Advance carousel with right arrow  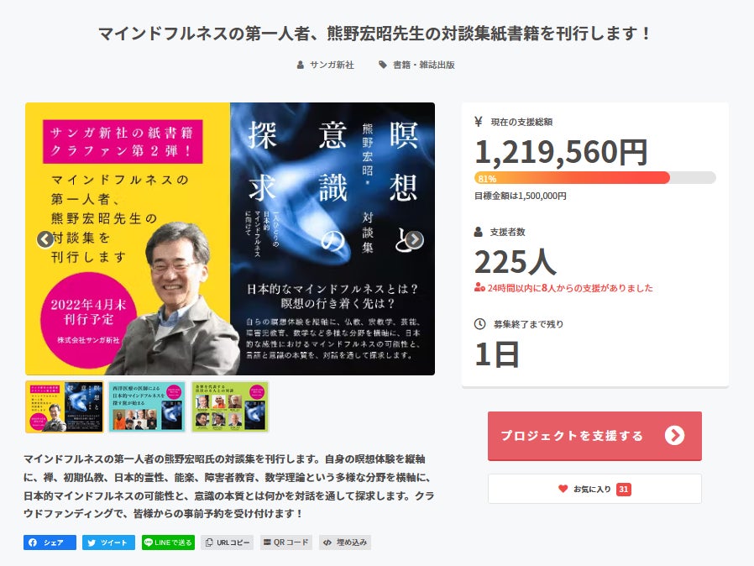pos(415,239)
